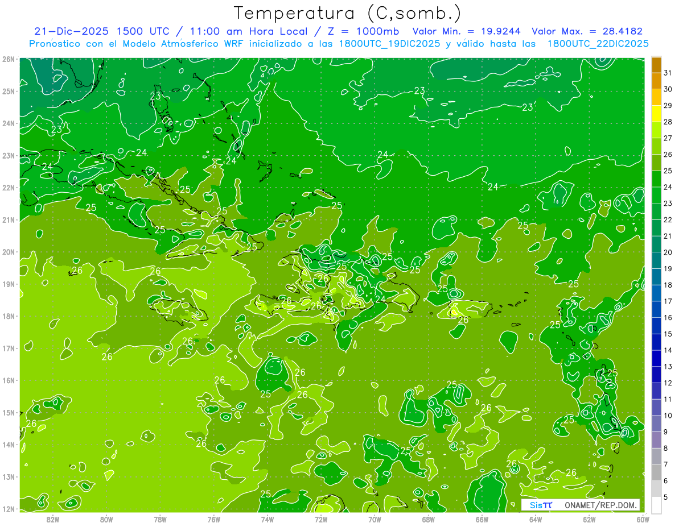The image size is (683, 527).
Task: Click the color scale label 12
Action: (668, 383)
